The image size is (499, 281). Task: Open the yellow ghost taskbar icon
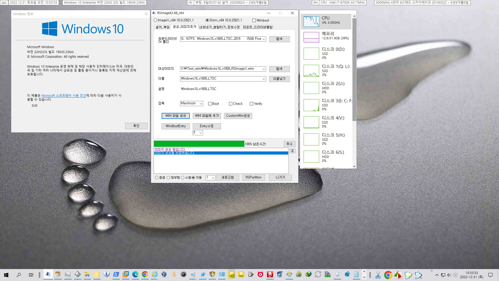point(408,275)
